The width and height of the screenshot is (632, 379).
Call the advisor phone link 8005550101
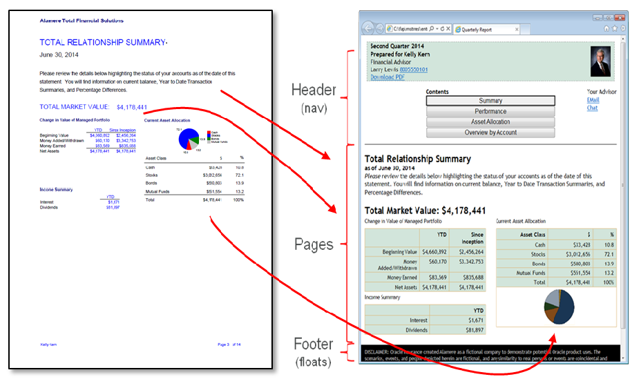(414, 69)
